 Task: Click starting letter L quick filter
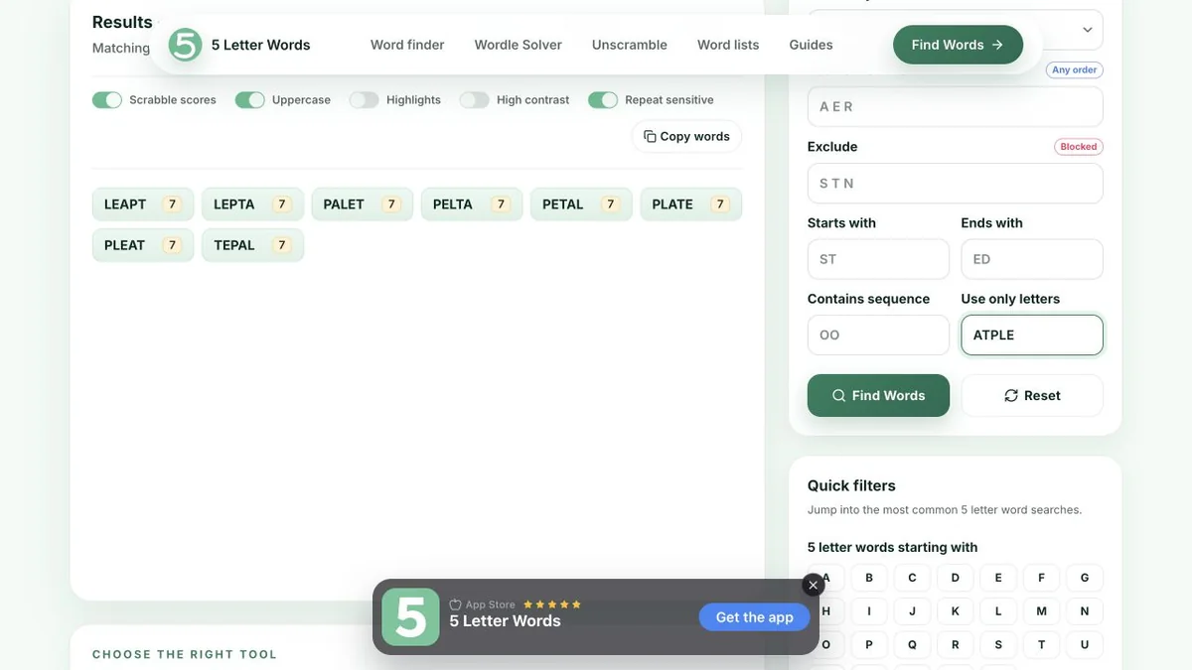click(998, 611)
